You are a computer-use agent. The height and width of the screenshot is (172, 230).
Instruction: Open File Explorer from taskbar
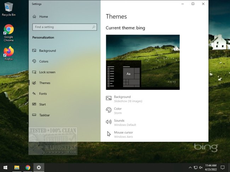(17, 167)
